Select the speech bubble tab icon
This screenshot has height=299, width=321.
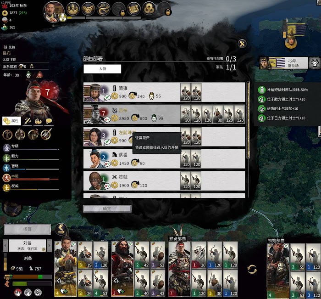pyautogui.click(x=49, y=121)
